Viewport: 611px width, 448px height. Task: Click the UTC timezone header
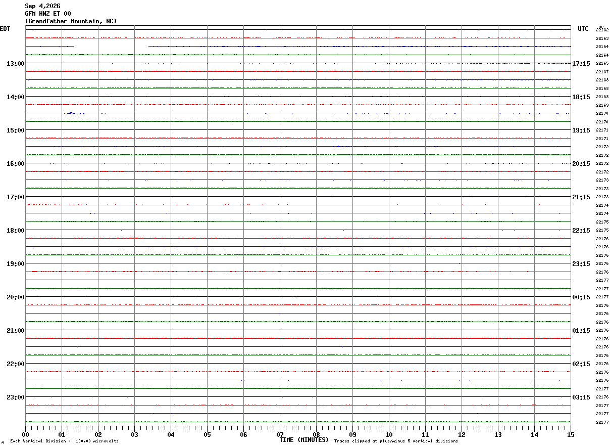point(583,29)
